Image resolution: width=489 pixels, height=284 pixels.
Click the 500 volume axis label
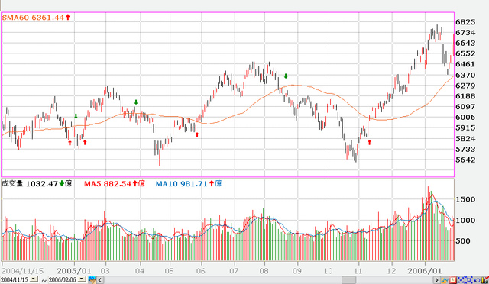click(463, 241)
